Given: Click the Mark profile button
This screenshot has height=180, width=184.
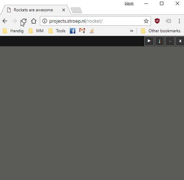Looking at the screenshot, I should pyautogui.click(x=129, y=4).
